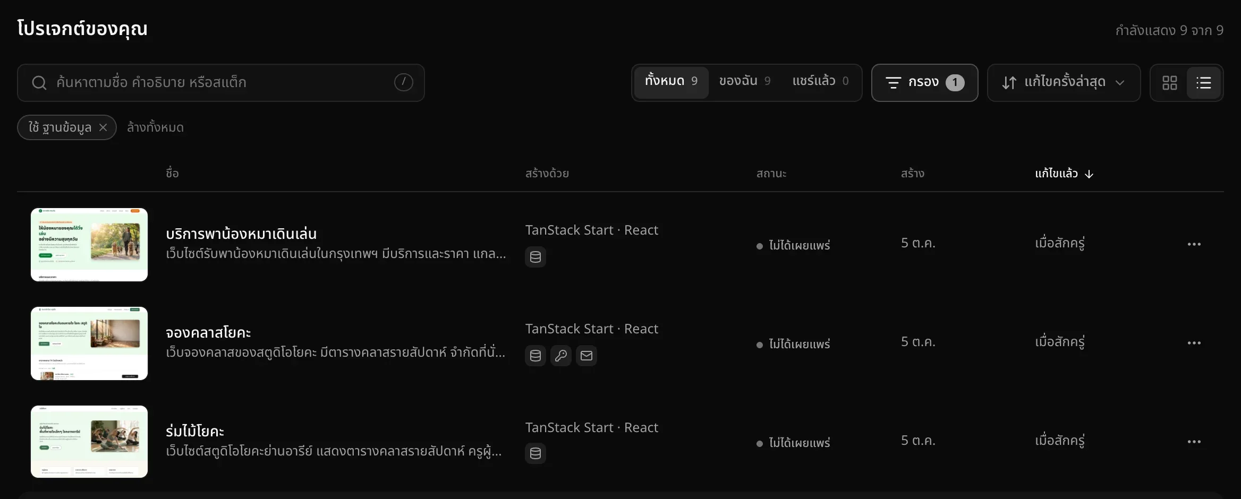Switch to list view layout
The height and width of the screenshot is (499, 1241).
(x=1203, y=83)
